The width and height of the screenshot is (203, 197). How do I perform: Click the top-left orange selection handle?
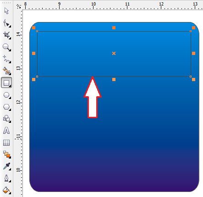[34, 27]
